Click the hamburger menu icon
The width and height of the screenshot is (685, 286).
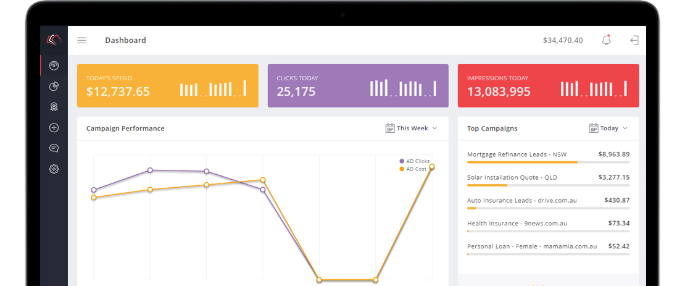tap(81, 41)
